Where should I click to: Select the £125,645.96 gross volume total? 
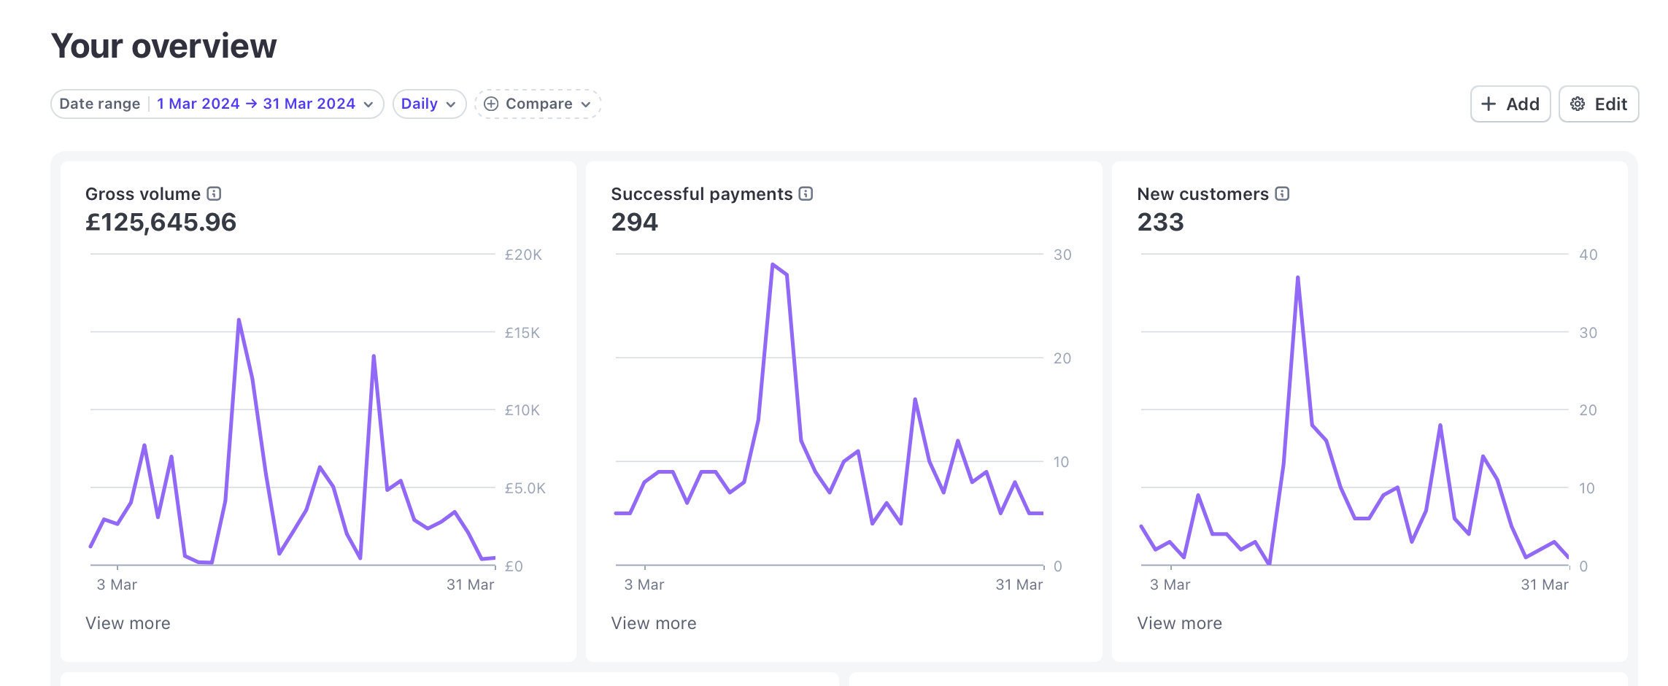click(161, 222)
